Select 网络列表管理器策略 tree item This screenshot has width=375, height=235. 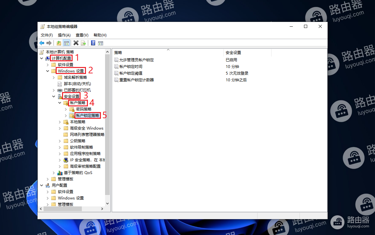click(x=87, y=135)
